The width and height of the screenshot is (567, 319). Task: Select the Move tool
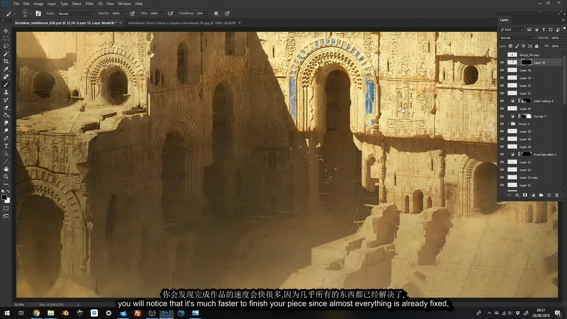tap(6, 30)
